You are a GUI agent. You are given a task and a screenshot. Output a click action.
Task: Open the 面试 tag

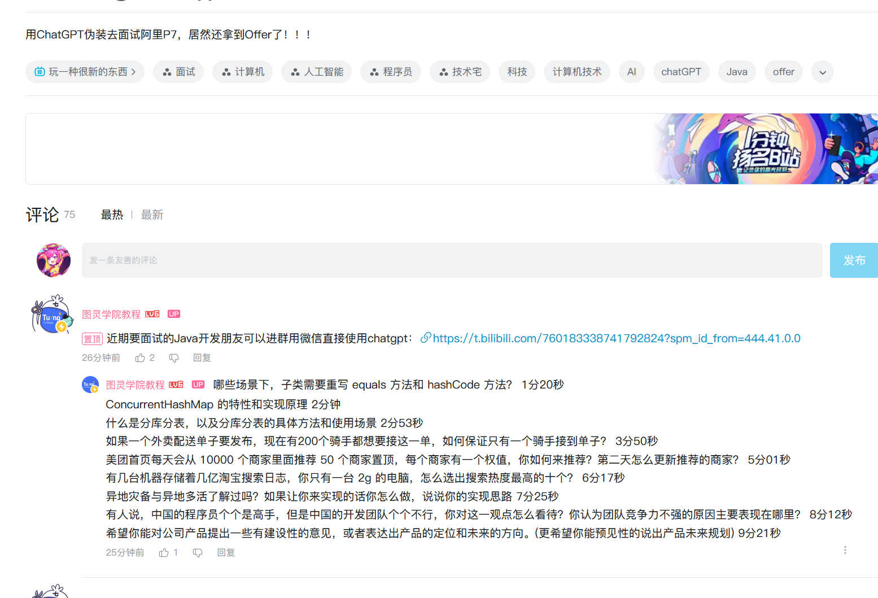[x=178, y=72]
